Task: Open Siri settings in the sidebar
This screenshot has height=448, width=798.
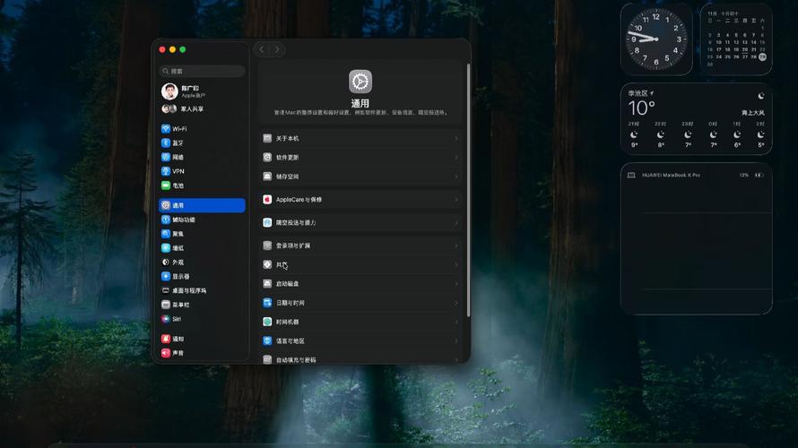Action: (202, 319)
